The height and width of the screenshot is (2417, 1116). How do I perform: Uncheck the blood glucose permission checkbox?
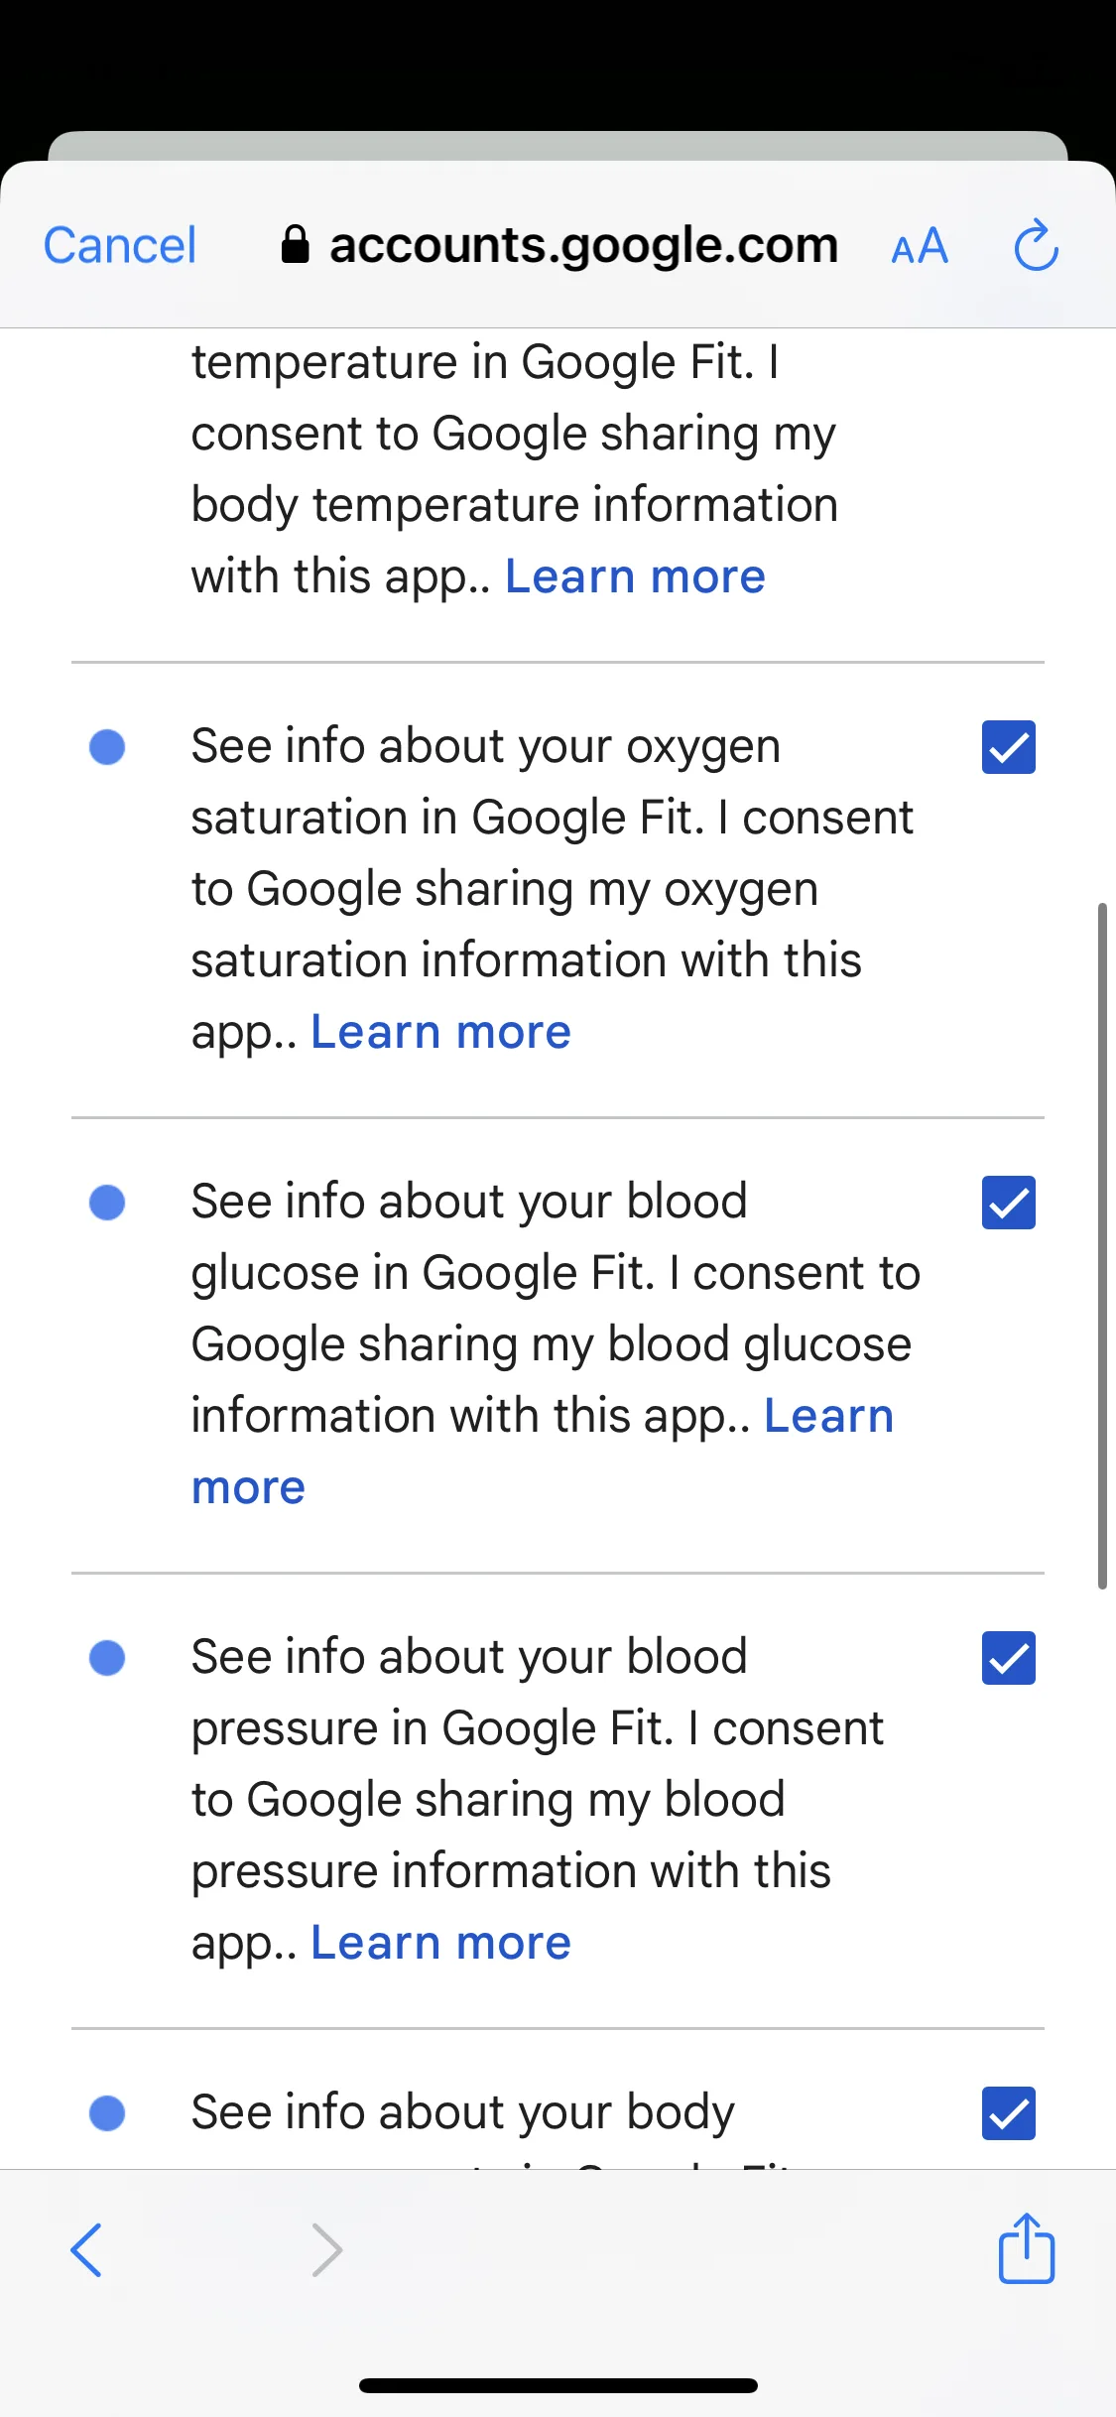[x=1008, y=1203]
